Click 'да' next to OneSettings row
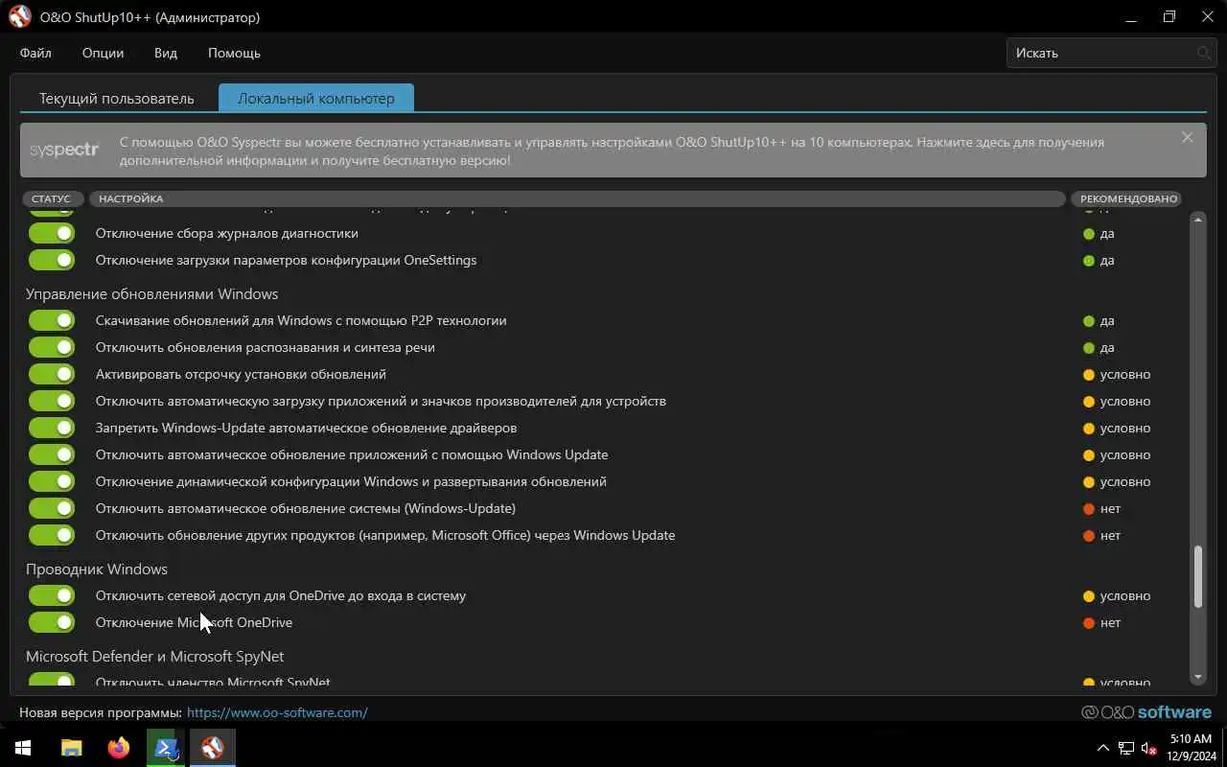 (x=1107, y=260)
